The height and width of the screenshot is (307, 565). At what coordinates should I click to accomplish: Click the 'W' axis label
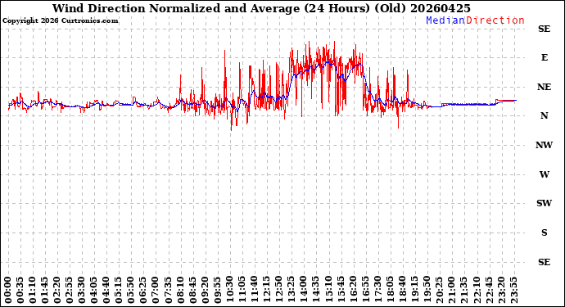[544, 174]
